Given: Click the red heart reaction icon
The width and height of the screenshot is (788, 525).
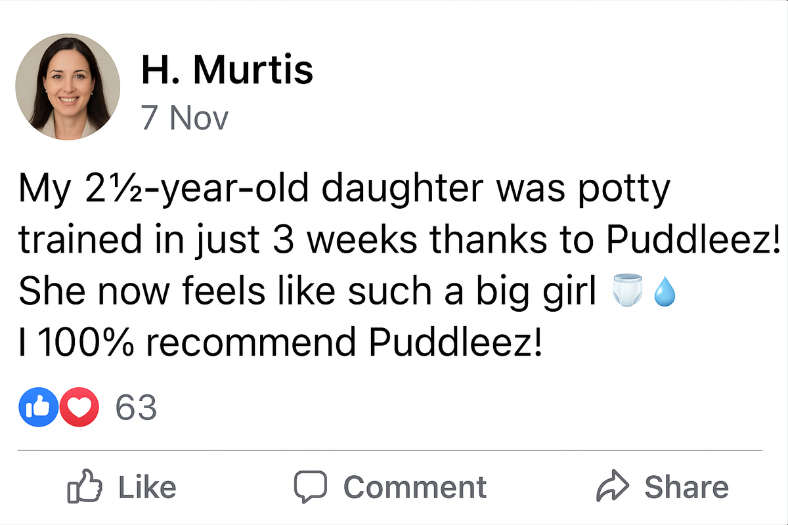Looking at the screenshot, I should click(79, 407).
